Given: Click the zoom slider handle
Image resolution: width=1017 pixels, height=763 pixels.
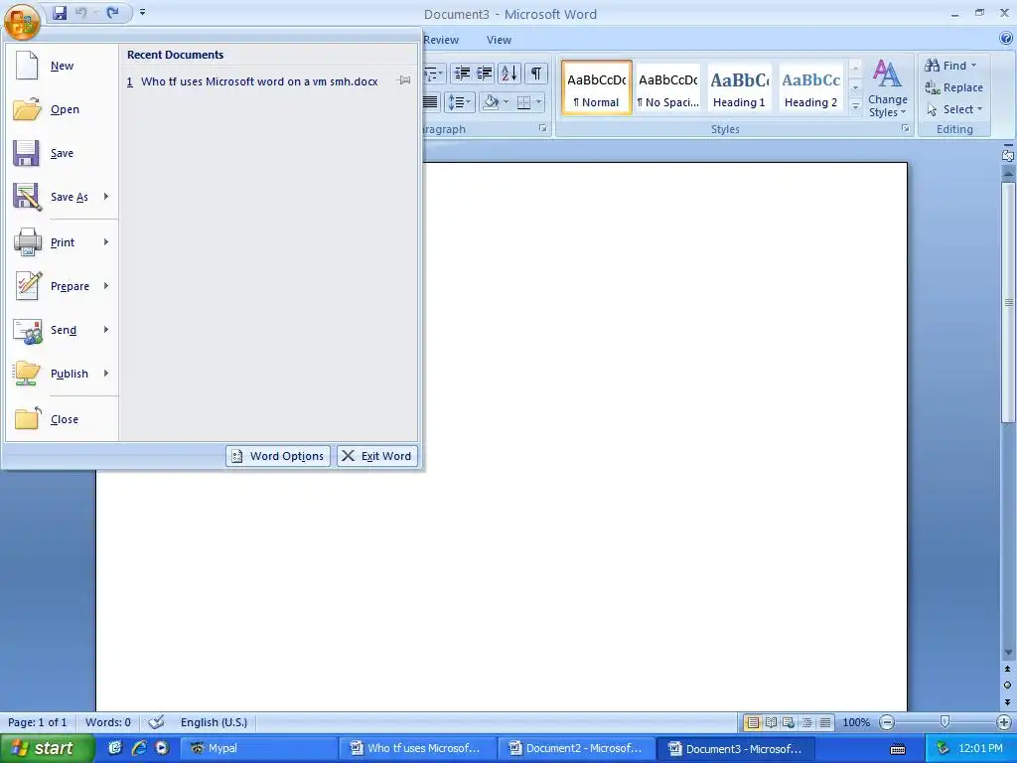Looking at the screenshot, I should click(x=945, y=721).
